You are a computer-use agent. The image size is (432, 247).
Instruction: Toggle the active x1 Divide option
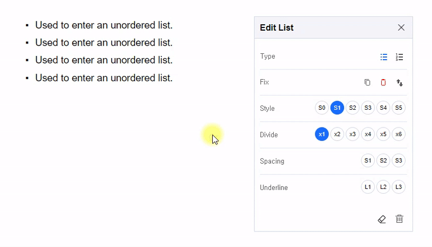[x=322, y=134]
